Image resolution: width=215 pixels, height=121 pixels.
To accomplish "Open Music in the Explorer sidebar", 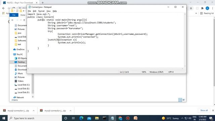I will coord(19,74).
